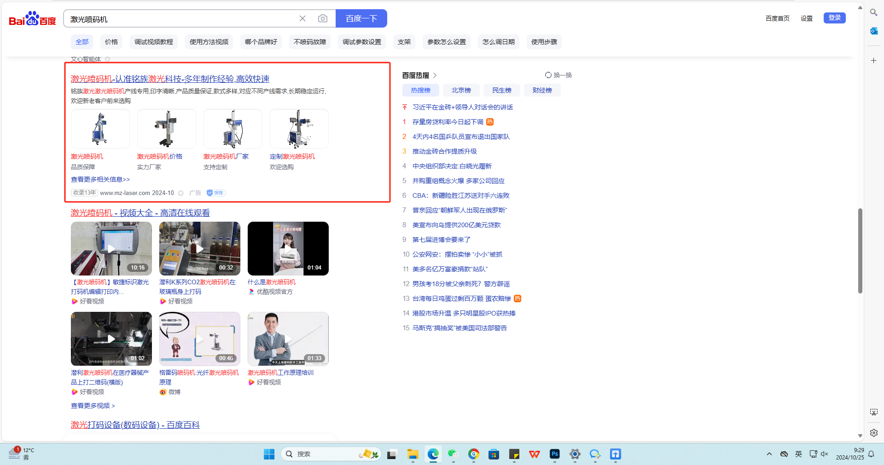The width and height of the screenshot is (884, 465).
Task: Select the 价格 filter tab
Action: coord(111,42)
